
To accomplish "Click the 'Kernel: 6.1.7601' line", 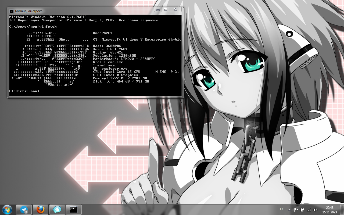I will click(110, 49).
